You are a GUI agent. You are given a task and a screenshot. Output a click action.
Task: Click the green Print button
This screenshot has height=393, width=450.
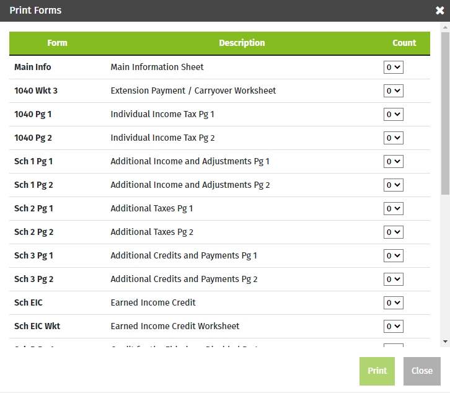tap(377, 371)
